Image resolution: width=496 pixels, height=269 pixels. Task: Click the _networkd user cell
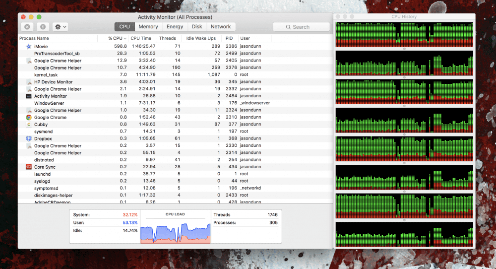tap(250, 188)
